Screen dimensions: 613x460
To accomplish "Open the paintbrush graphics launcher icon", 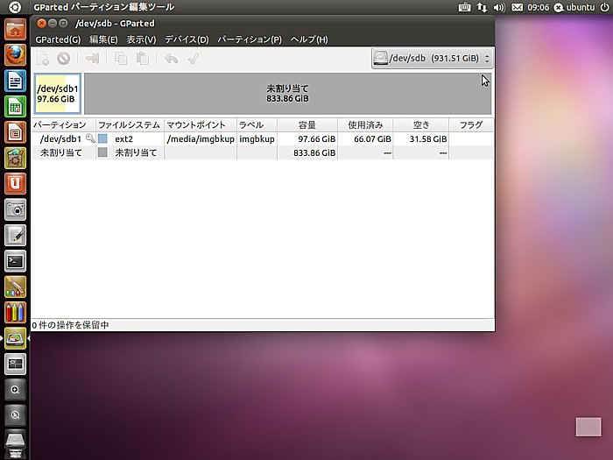I will (15, 287).
